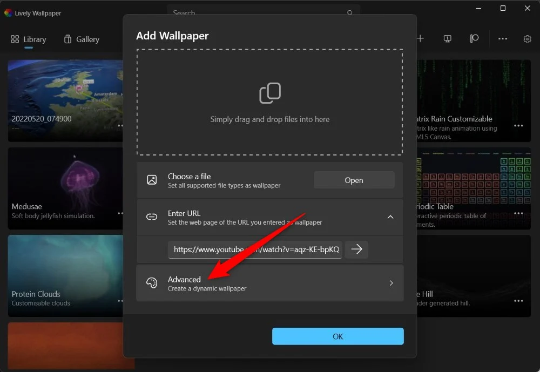Click the Advanced palette icon

click(x=152, y=283)
